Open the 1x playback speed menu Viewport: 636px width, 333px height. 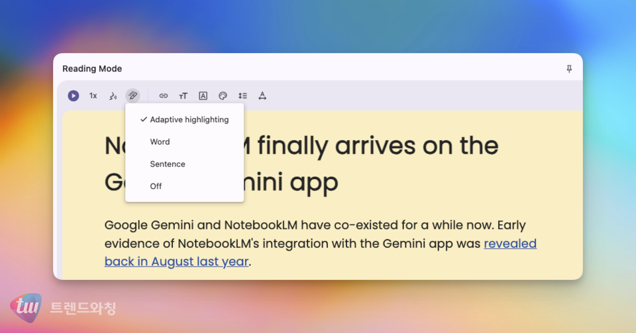point(93,96)
